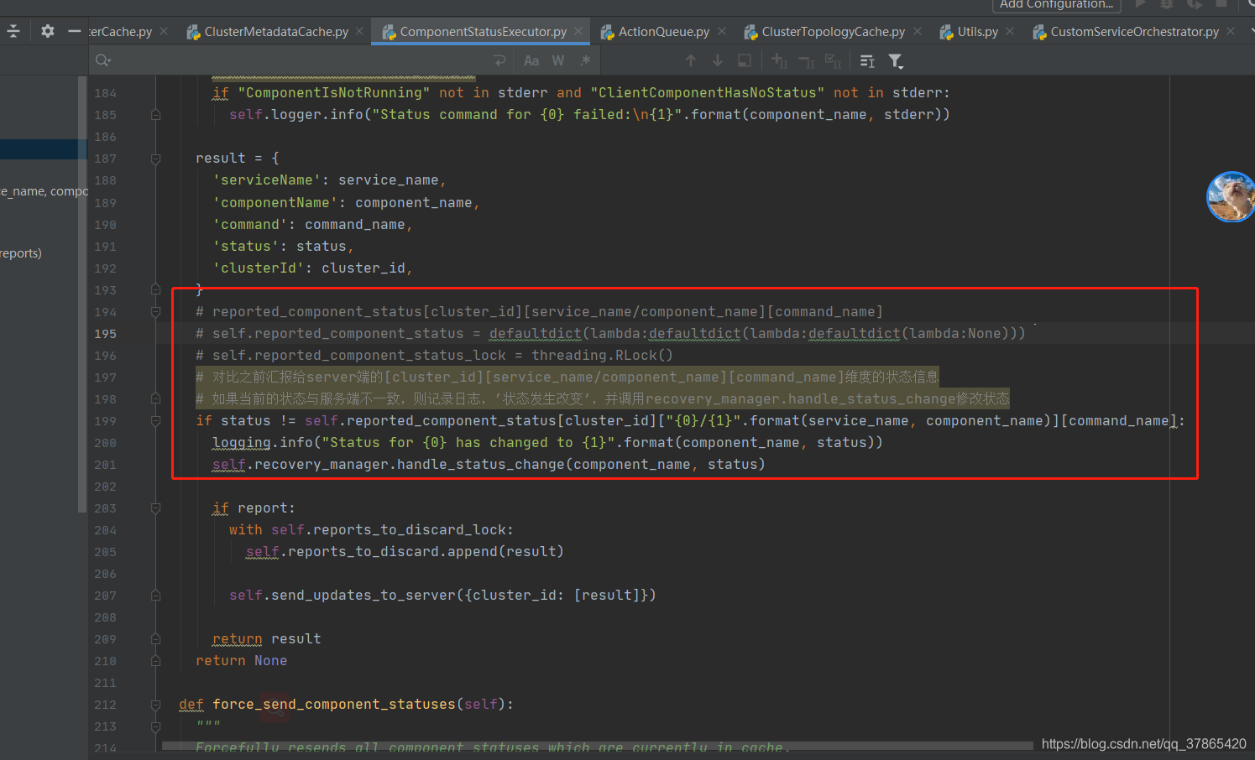The width and height of the screenshot is (1255, 760).
Task: Click 'def force_send_component_statuses' text
Action: pyautogui.click(x=317, y=705)
